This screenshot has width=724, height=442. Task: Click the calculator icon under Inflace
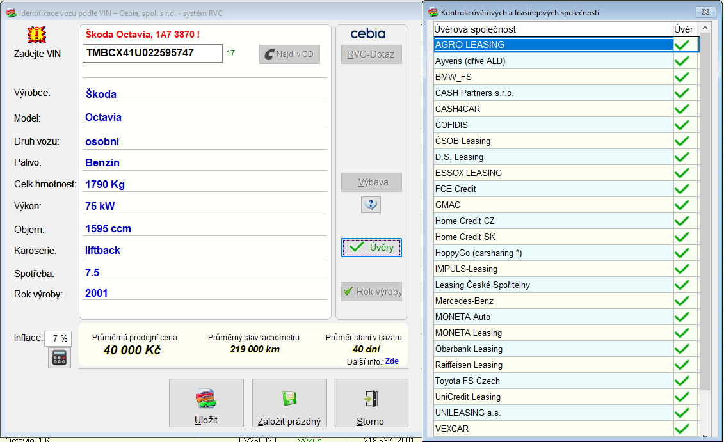tap(60, 358)
